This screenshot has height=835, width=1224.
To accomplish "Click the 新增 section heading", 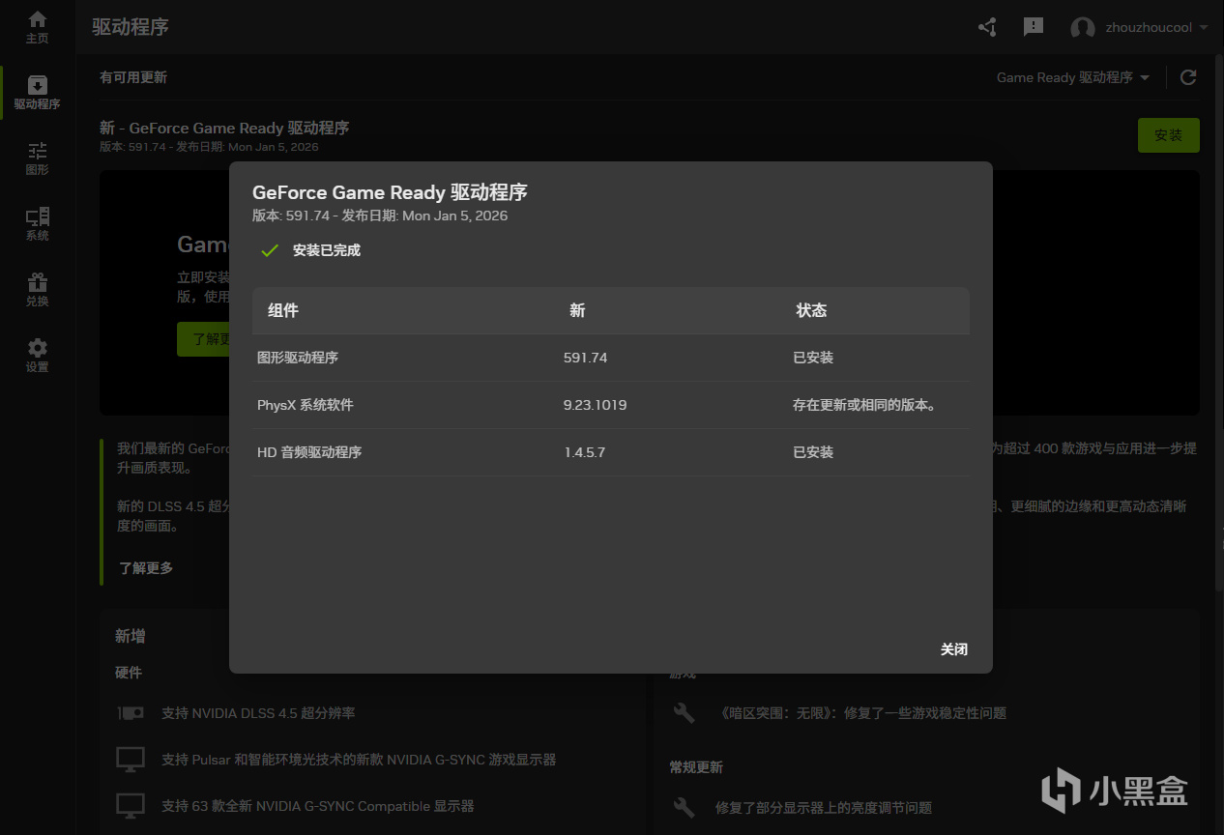I will coord(131,636).
